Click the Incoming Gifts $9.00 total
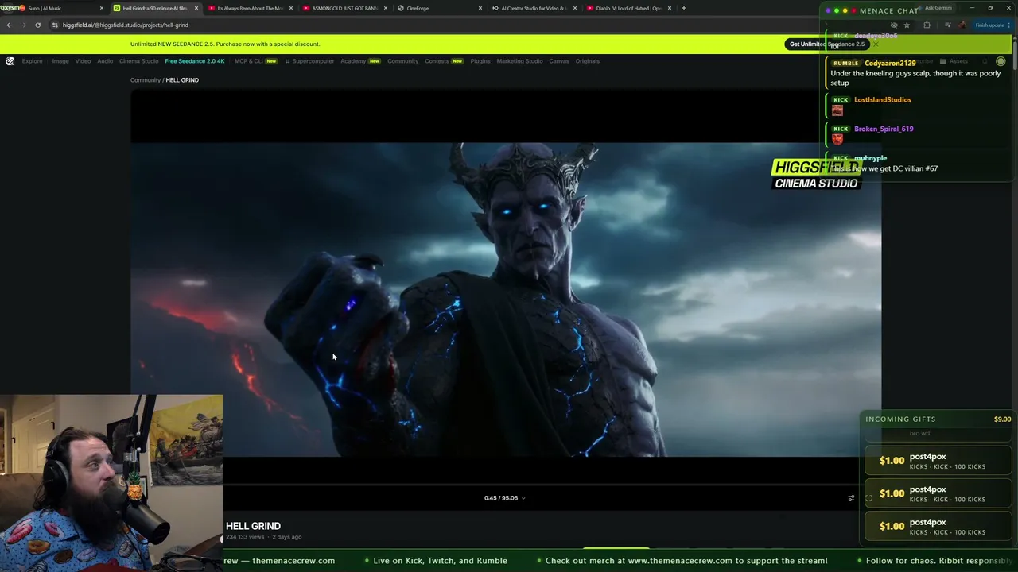Screen dimensions: 1018x572 [x=1002, y=419]
